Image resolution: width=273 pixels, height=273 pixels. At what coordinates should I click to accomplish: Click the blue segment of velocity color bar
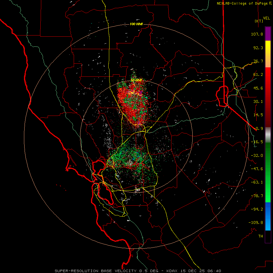(268, 216)
